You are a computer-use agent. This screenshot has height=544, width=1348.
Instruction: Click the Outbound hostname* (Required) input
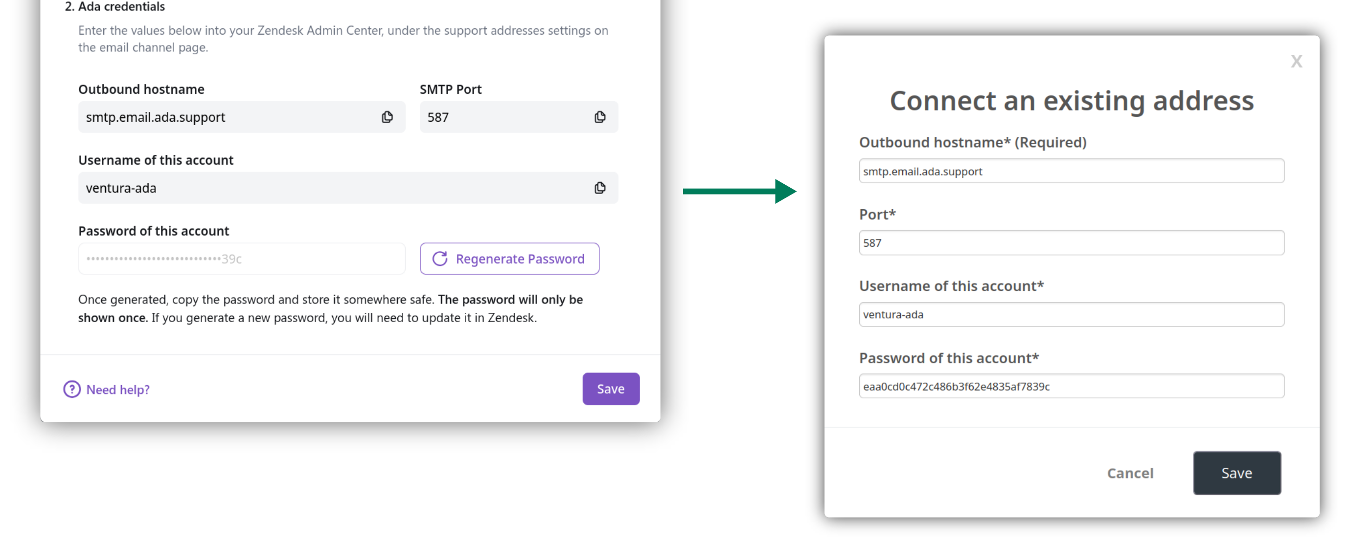pyautogui.click(x=1071, y=172)
